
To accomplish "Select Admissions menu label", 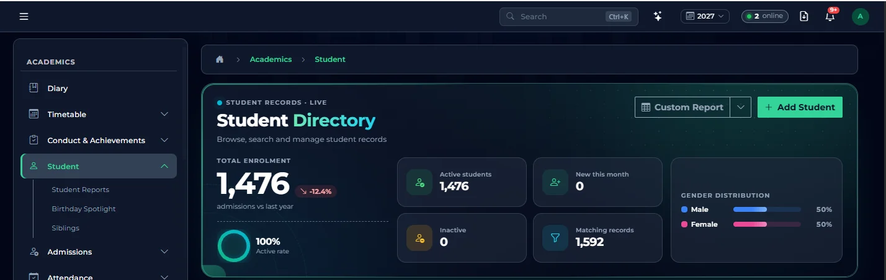I will [x=69, y=252].
